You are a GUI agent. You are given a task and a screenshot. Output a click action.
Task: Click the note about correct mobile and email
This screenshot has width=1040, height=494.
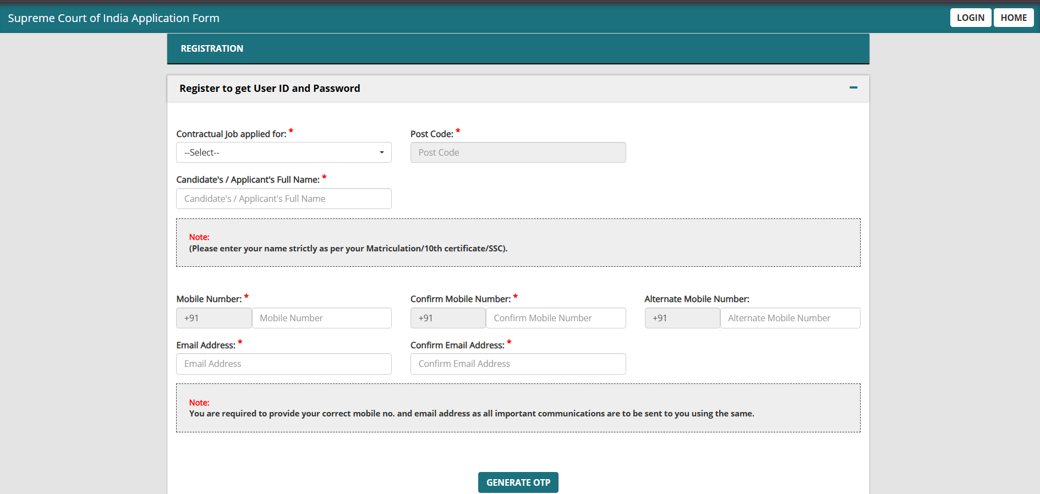(x=471, y=414)
